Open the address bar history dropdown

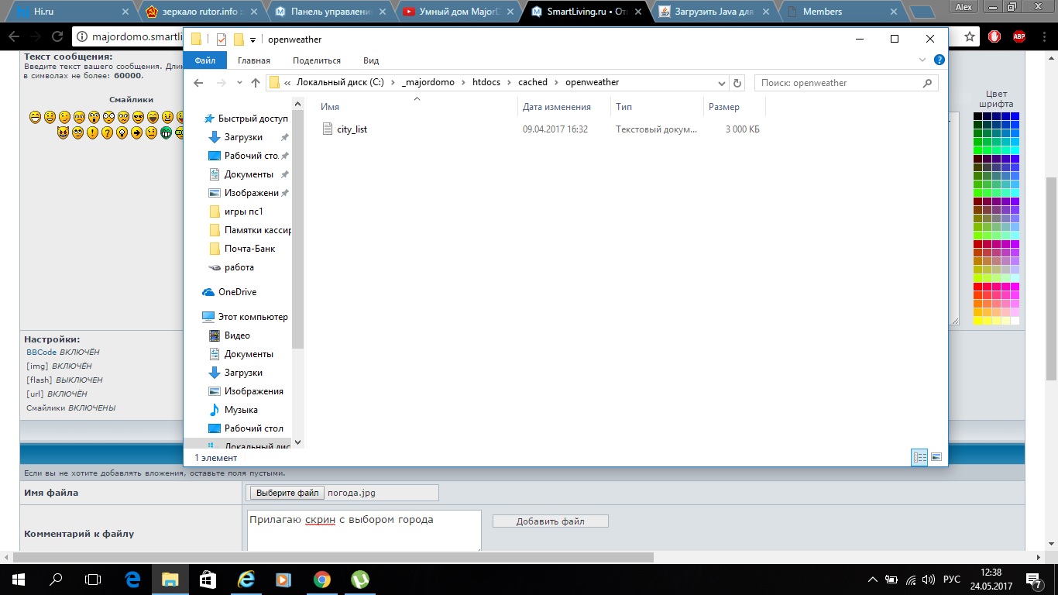pos(722,83)
